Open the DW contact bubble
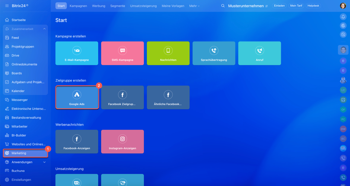 (x=343, y=129)
